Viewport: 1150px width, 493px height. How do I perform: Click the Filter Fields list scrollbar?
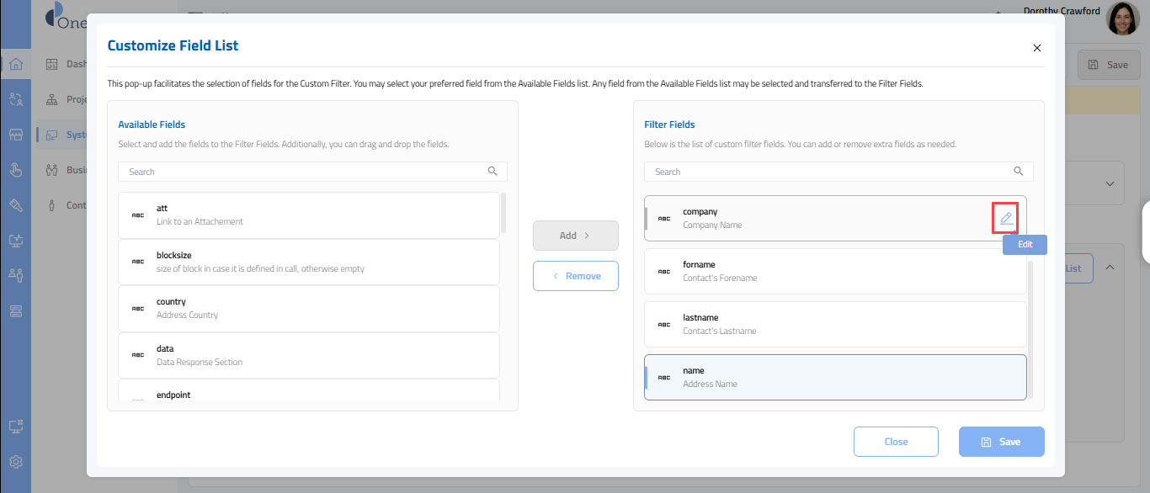pos(1030,328)
